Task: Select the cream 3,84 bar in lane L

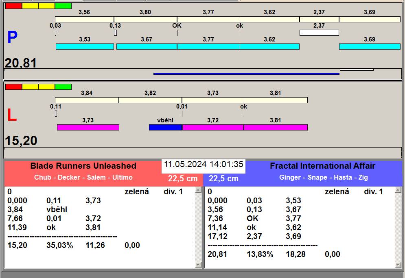Action: 87,100
